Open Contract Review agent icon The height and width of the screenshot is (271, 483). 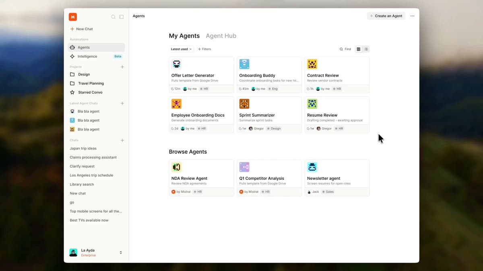(312, 64)
